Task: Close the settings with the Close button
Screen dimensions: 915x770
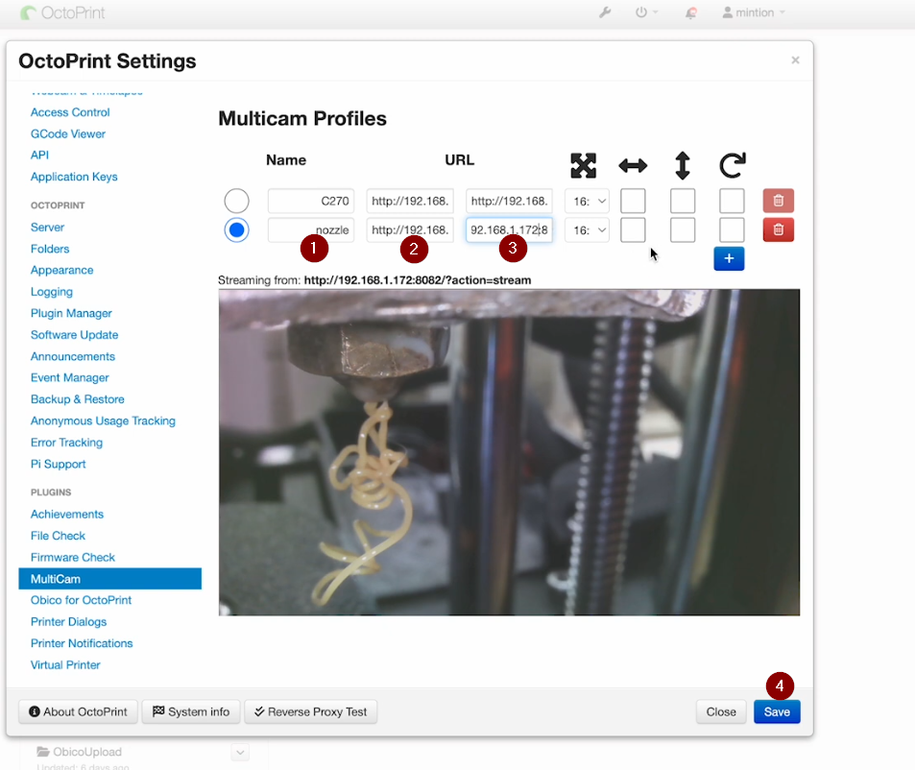Action: click(721, 711)
